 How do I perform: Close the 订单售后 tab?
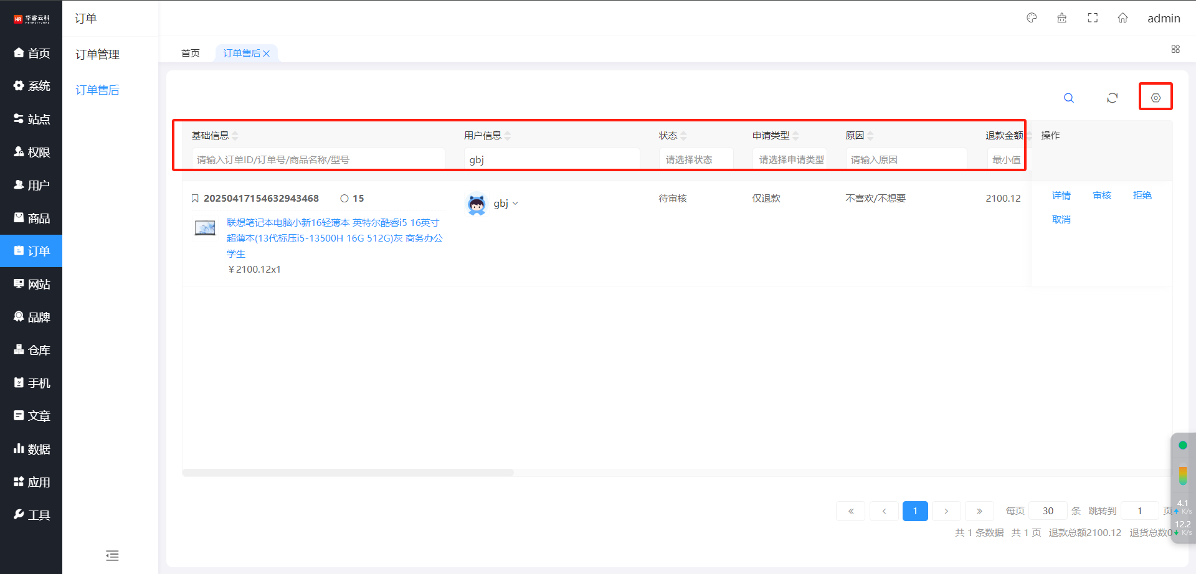[x=267, y=54]
